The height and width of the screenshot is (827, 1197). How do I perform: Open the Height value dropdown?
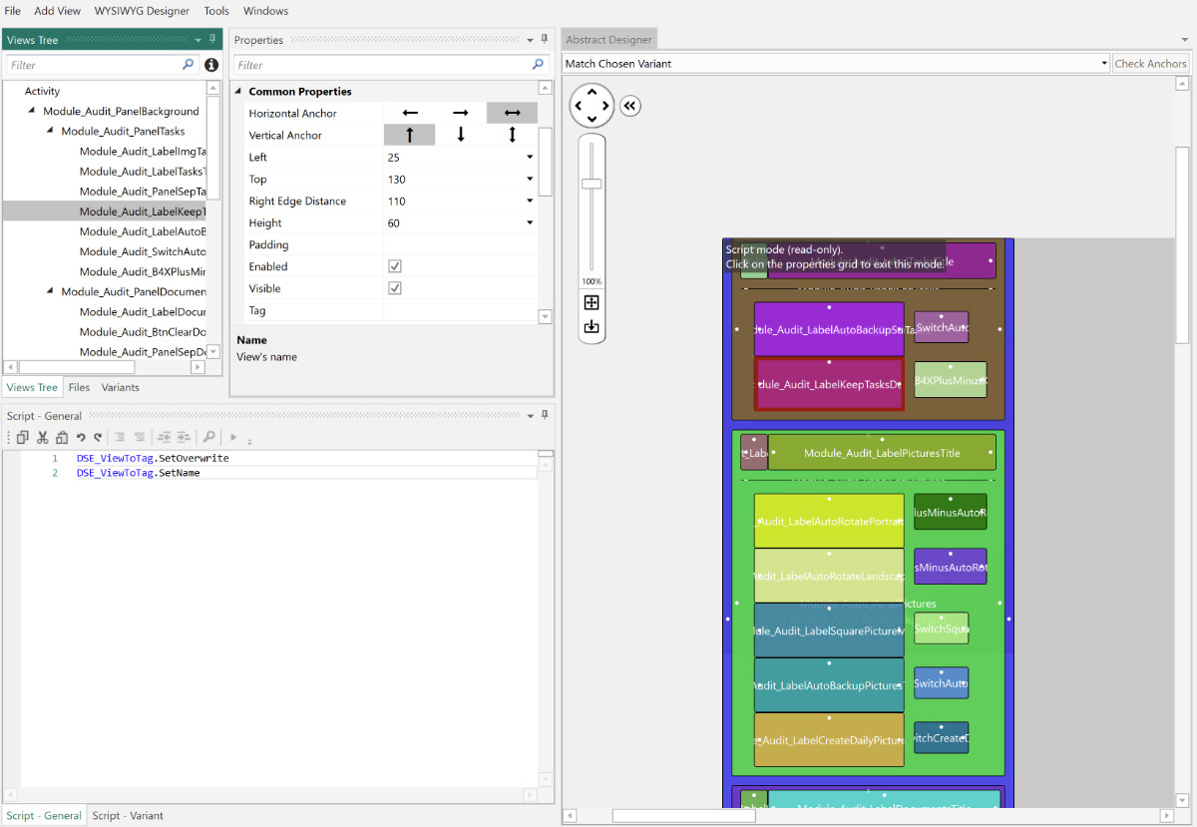tap(530, 223)
